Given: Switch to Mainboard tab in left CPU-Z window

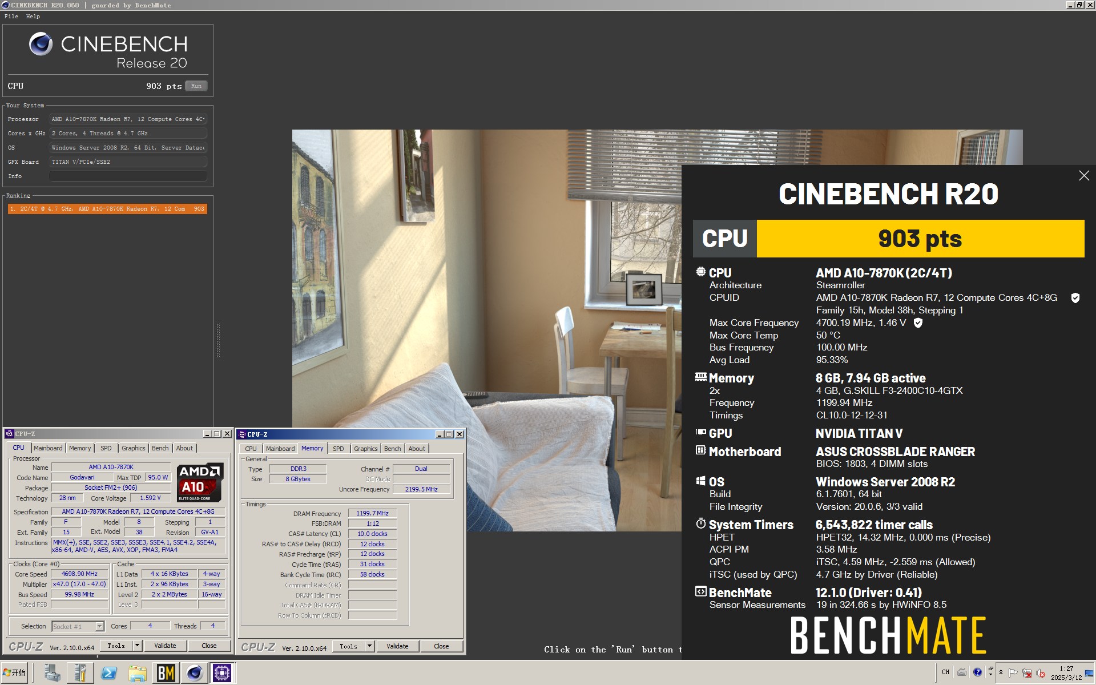Looking at the screenshot, I should coord(48,448).
